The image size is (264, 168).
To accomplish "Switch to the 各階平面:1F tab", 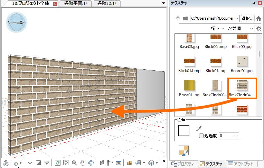I will [76, 3].
